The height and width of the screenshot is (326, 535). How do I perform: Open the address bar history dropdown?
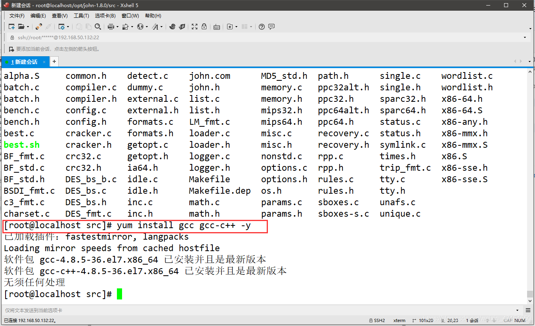[525, 38]
